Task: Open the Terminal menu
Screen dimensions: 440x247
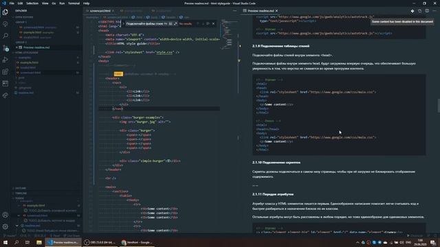Action: click(74, 3)
